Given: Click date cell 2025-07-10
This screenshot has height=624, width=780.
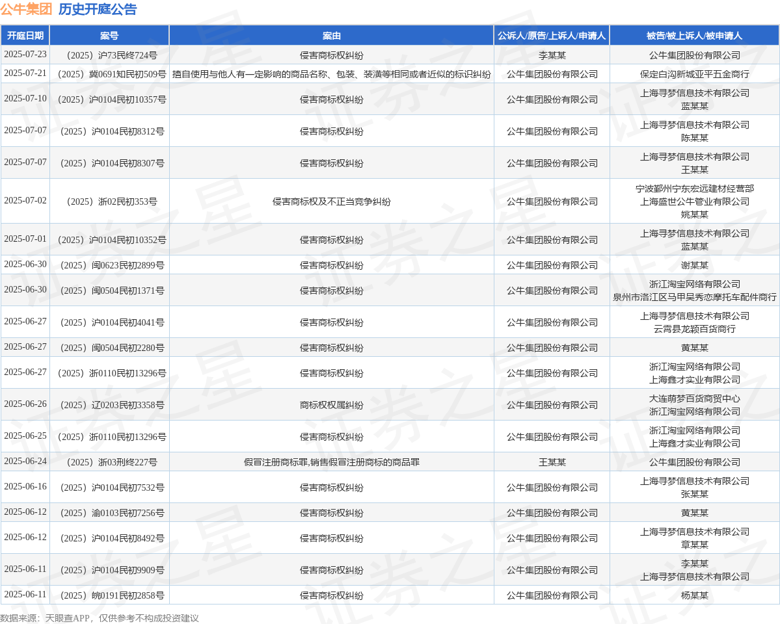Looking at the screenshot, I should [x=25, y=98].
